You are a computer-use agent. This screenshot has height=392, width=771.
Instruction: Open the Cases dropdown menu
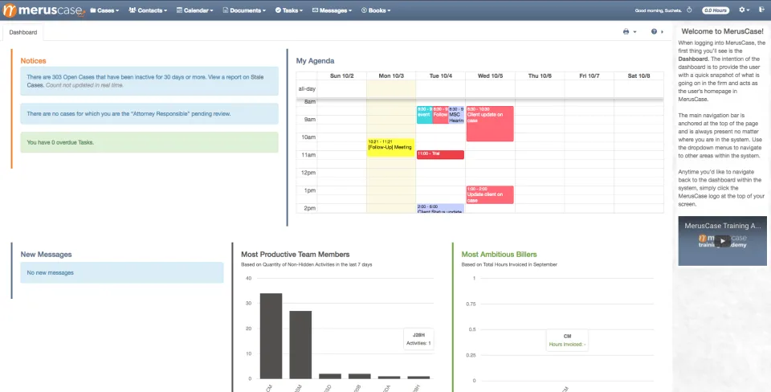pos(104,10)
